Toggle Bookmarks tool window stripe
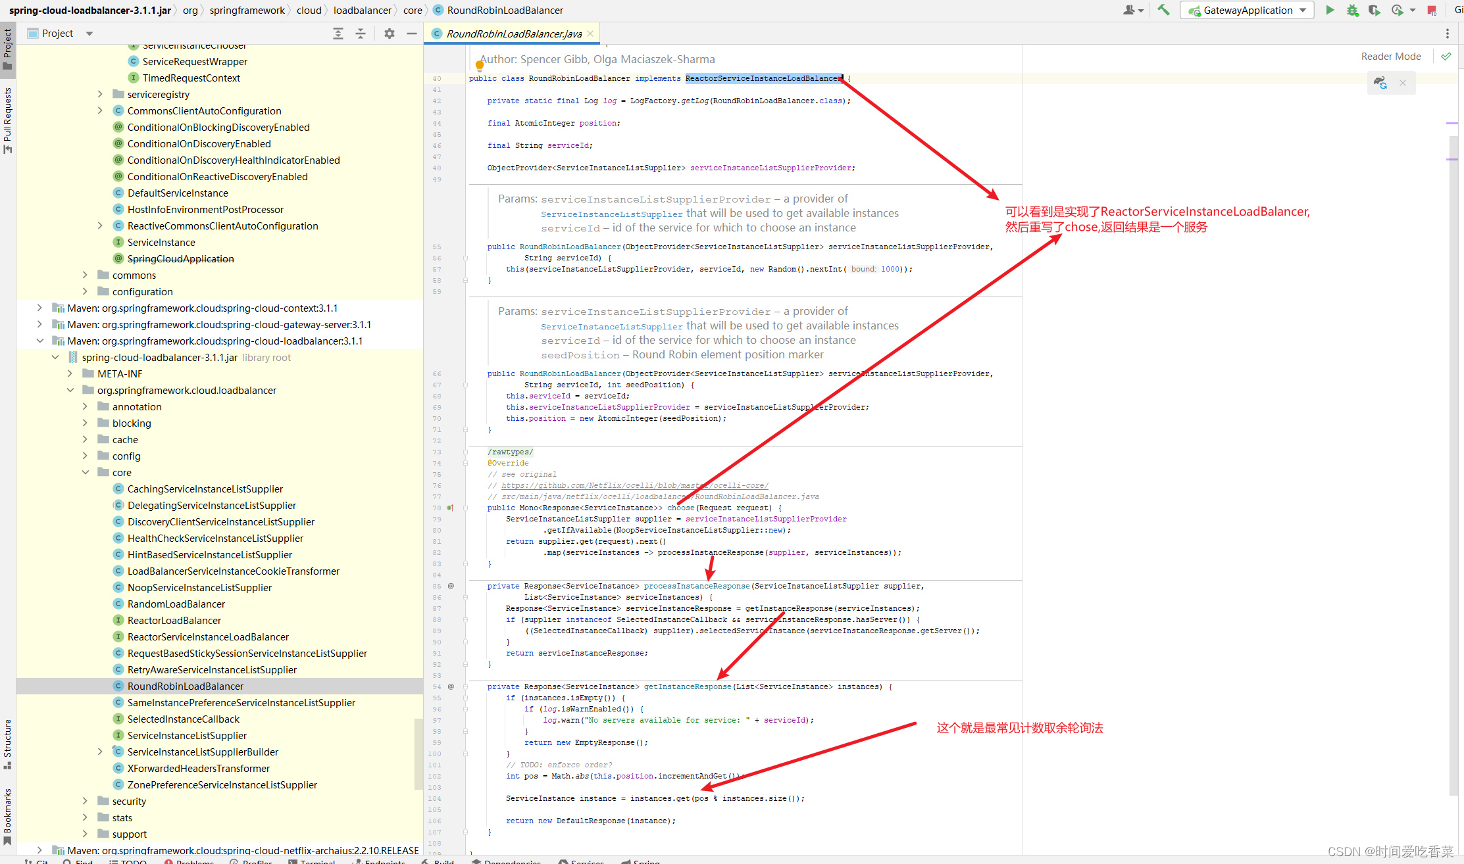Screen dimensions: 1464x864 [7, 815]
